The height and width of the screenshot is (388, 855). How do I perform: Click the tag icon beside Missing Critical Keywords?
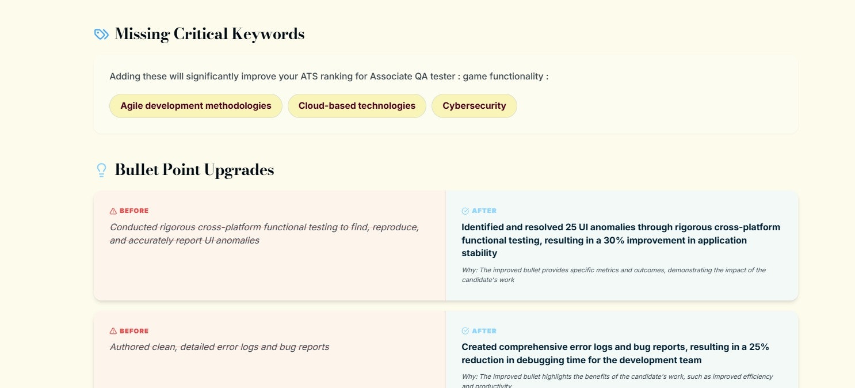pyautogui.click(x=101, y=33)
